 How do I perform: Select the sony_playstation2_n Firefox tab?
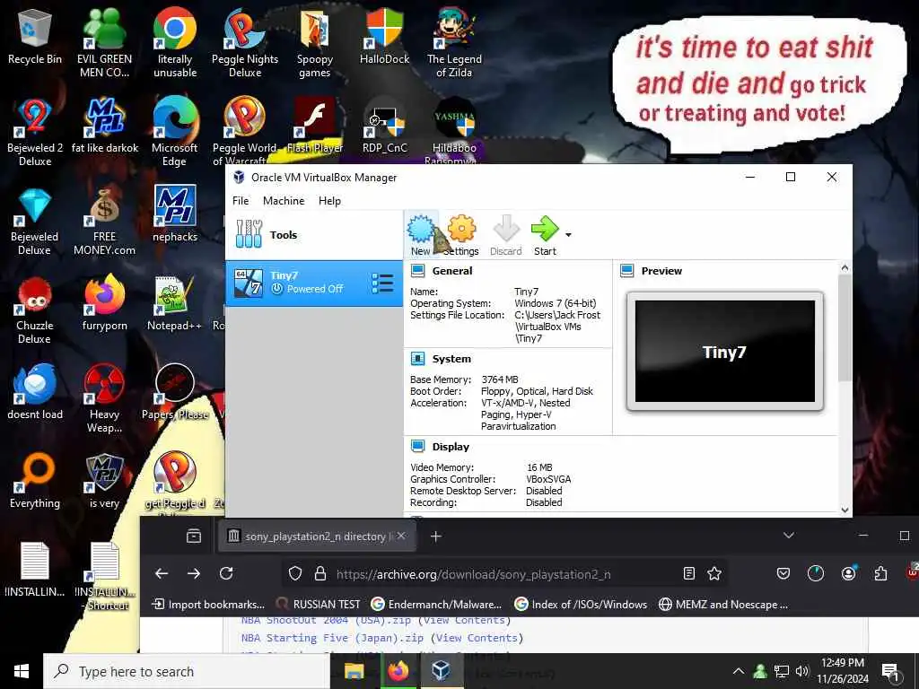(317, 536)
